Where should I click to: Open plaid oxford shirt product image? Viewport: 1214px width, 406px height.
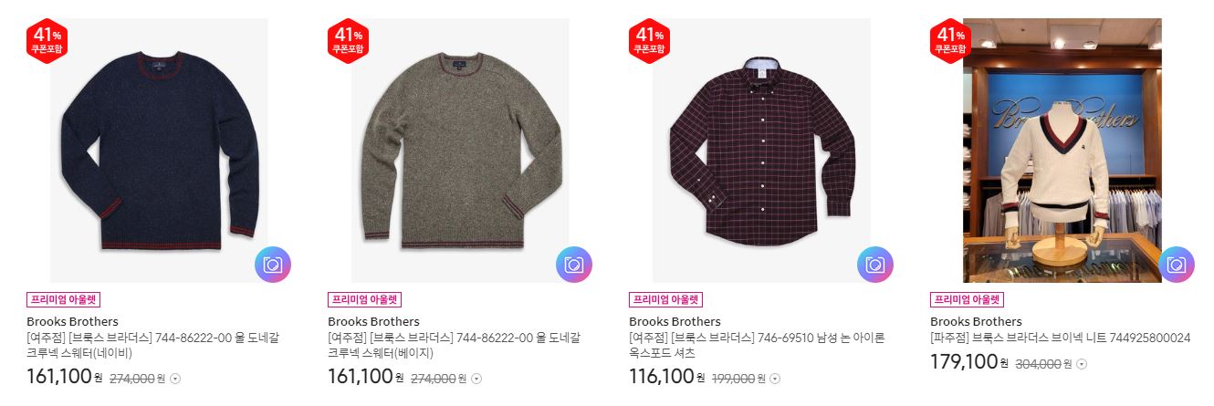(761, 151)
